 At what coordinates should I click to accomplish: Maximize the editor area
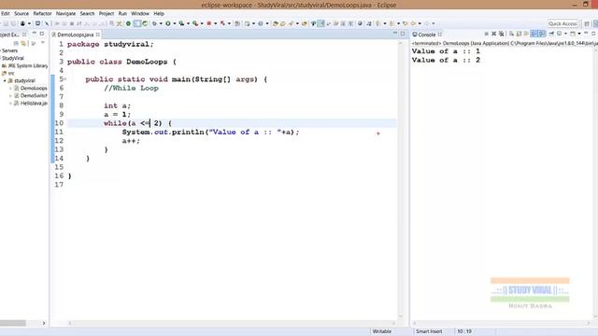(403, 34)
